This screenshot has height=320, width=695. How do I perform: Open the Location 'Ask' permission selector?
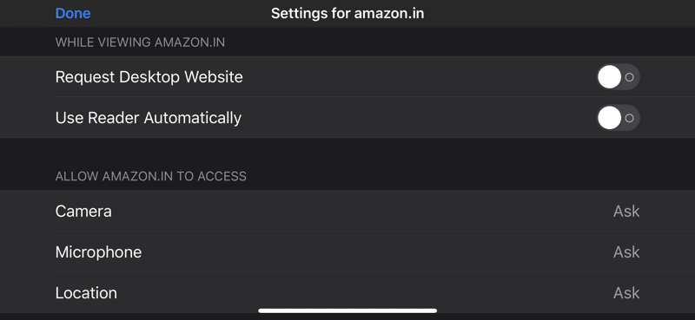[626, 292]
